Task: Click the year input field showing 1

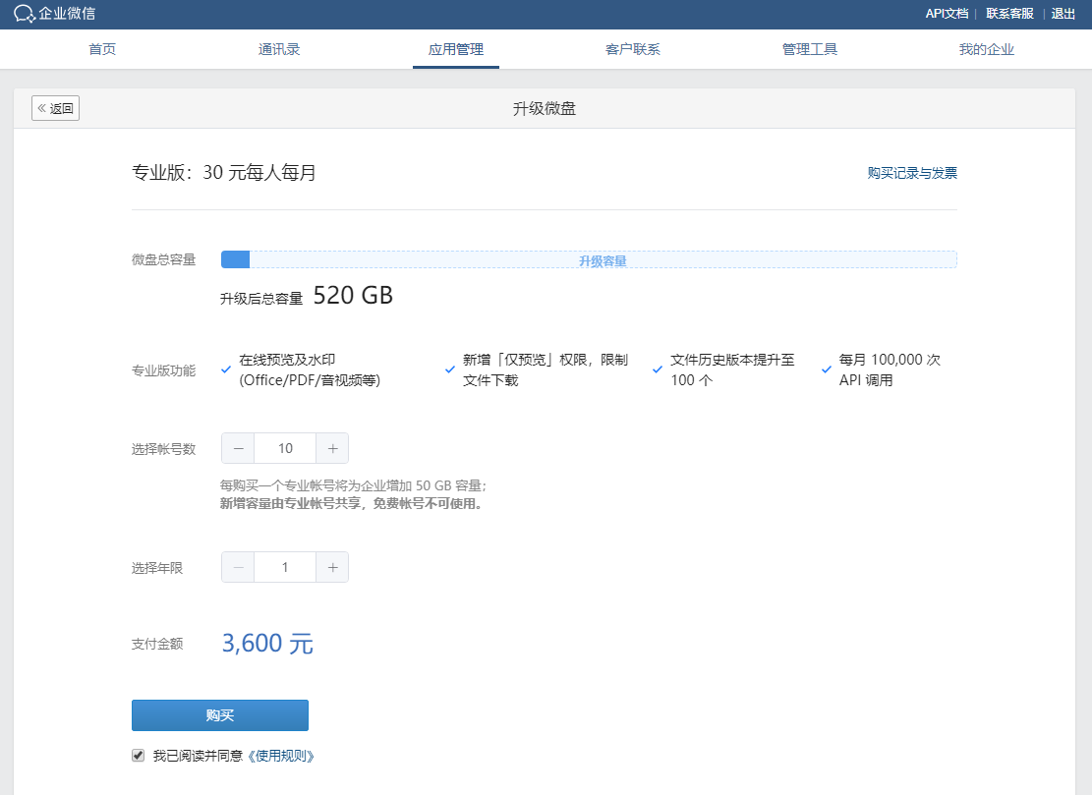Action: pyautogui.click(x=286, y=567)
